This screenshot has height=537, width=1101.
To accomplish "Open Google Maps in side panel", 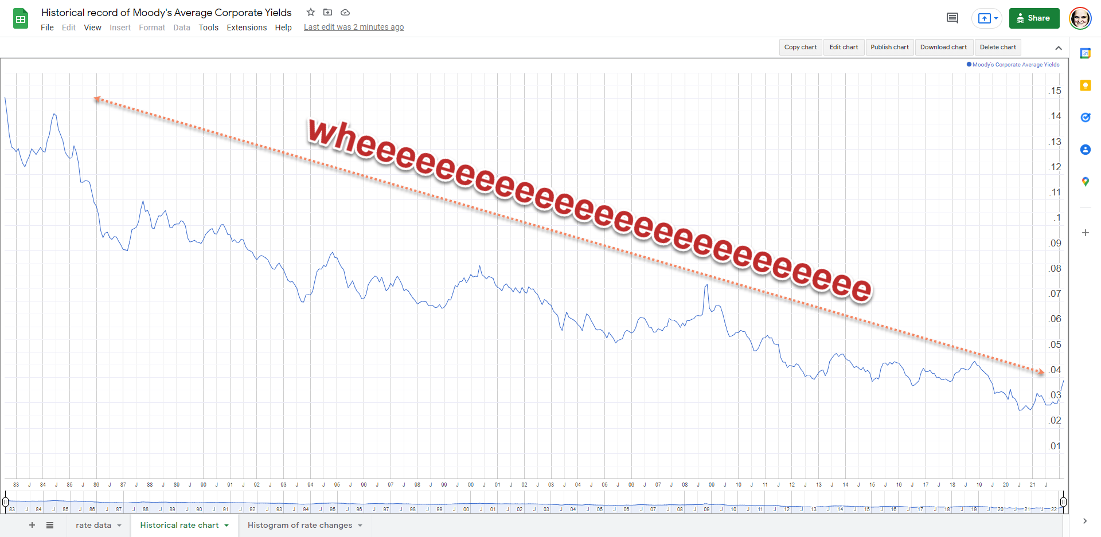I will [x=1085, y=182].
